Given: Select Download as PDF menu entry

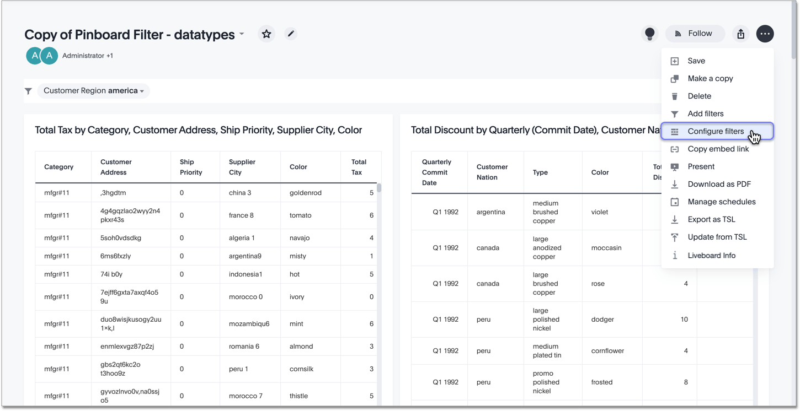Looking at the screenshot, I should (719, 184).
